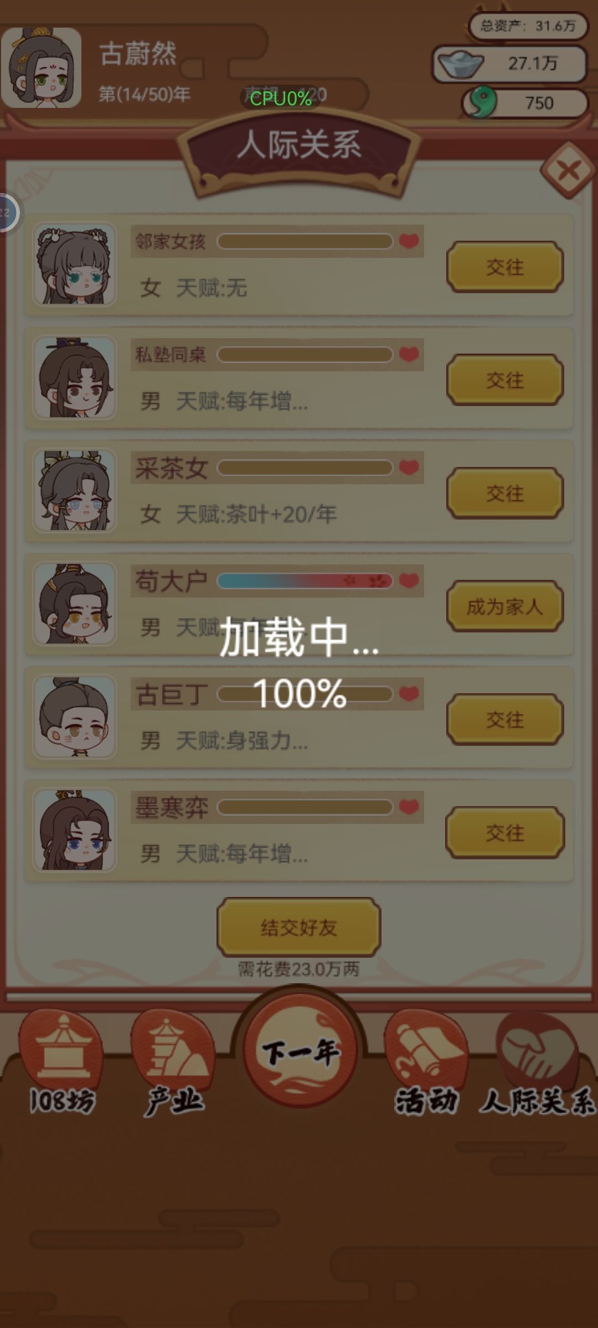Screen dimensions: 598x1328
Task: Click 交往 button for 私塾同桌
Action: [505, 380]
